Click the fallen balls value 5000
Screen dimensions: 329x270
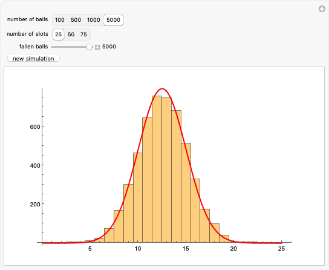(109, 47)
